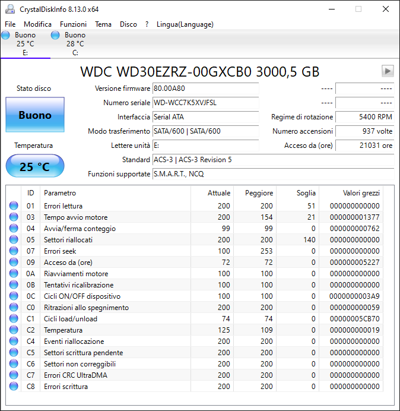The width and height of the screenshot is (400, 411).
Task: Click Attuale value 125 for Temperatura
Action: click(x=224, y=330)
